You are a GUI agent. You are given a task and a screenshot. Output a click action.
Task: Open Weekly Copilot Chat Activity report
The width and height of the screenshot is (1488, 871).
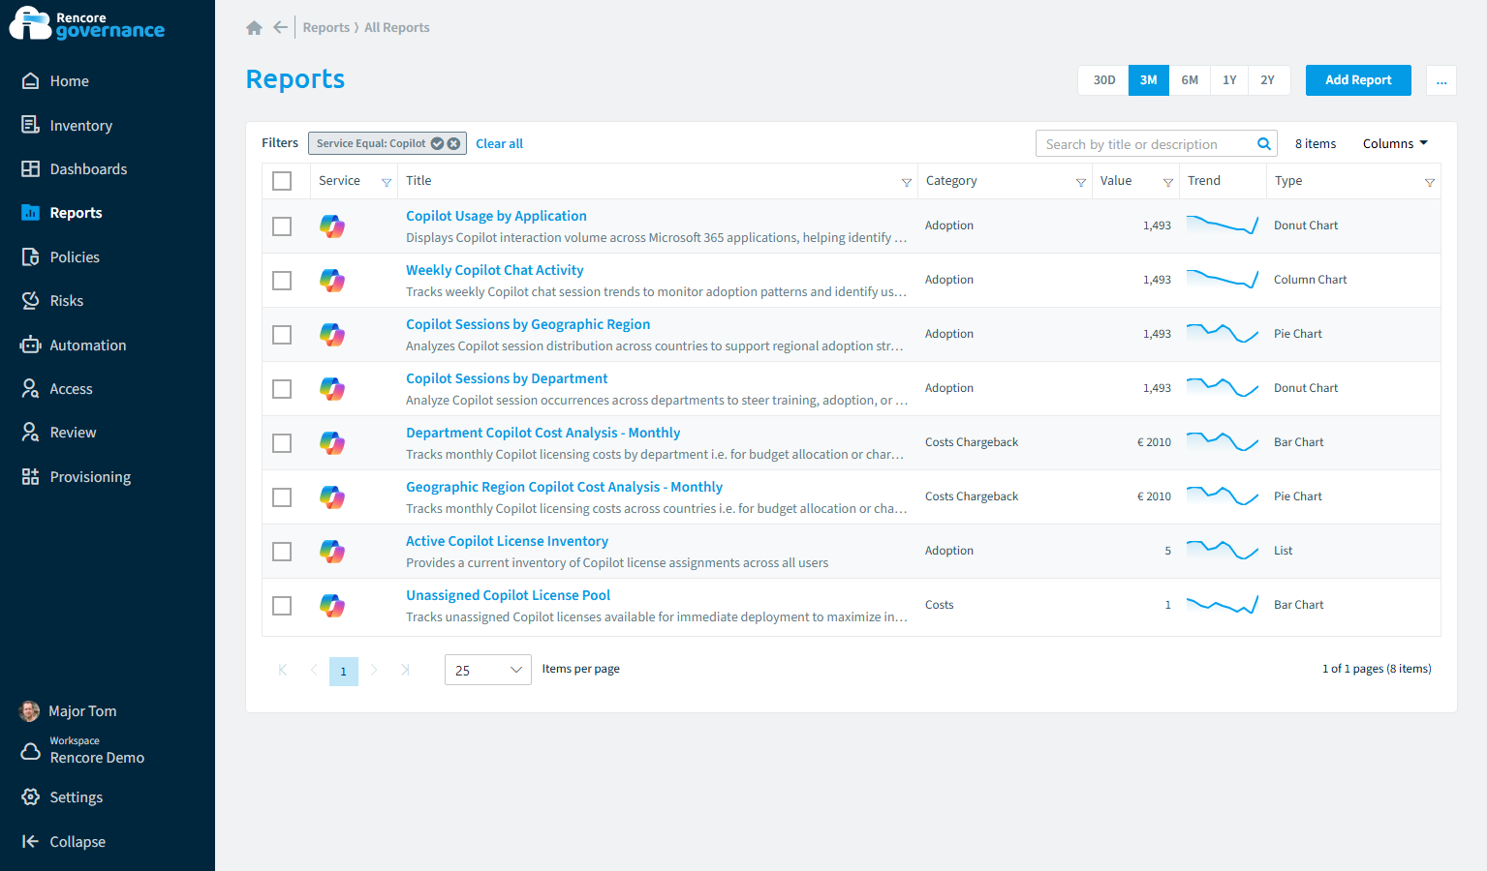[x=494, y=270]
